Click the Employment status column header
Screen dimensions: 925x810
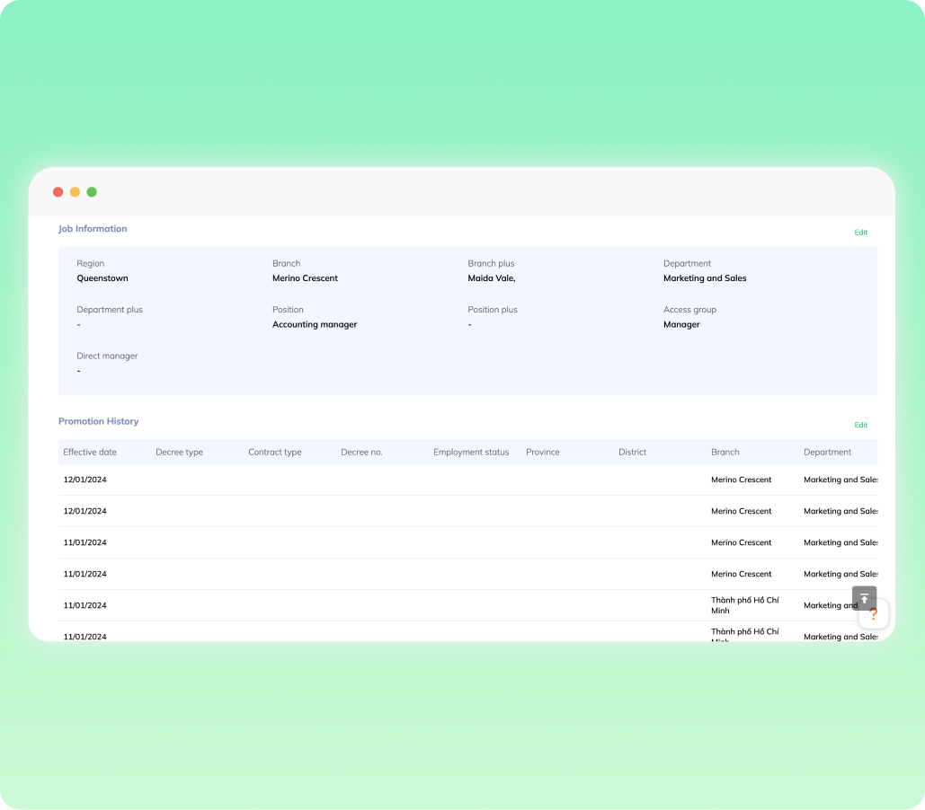click(x=471, y=453)
